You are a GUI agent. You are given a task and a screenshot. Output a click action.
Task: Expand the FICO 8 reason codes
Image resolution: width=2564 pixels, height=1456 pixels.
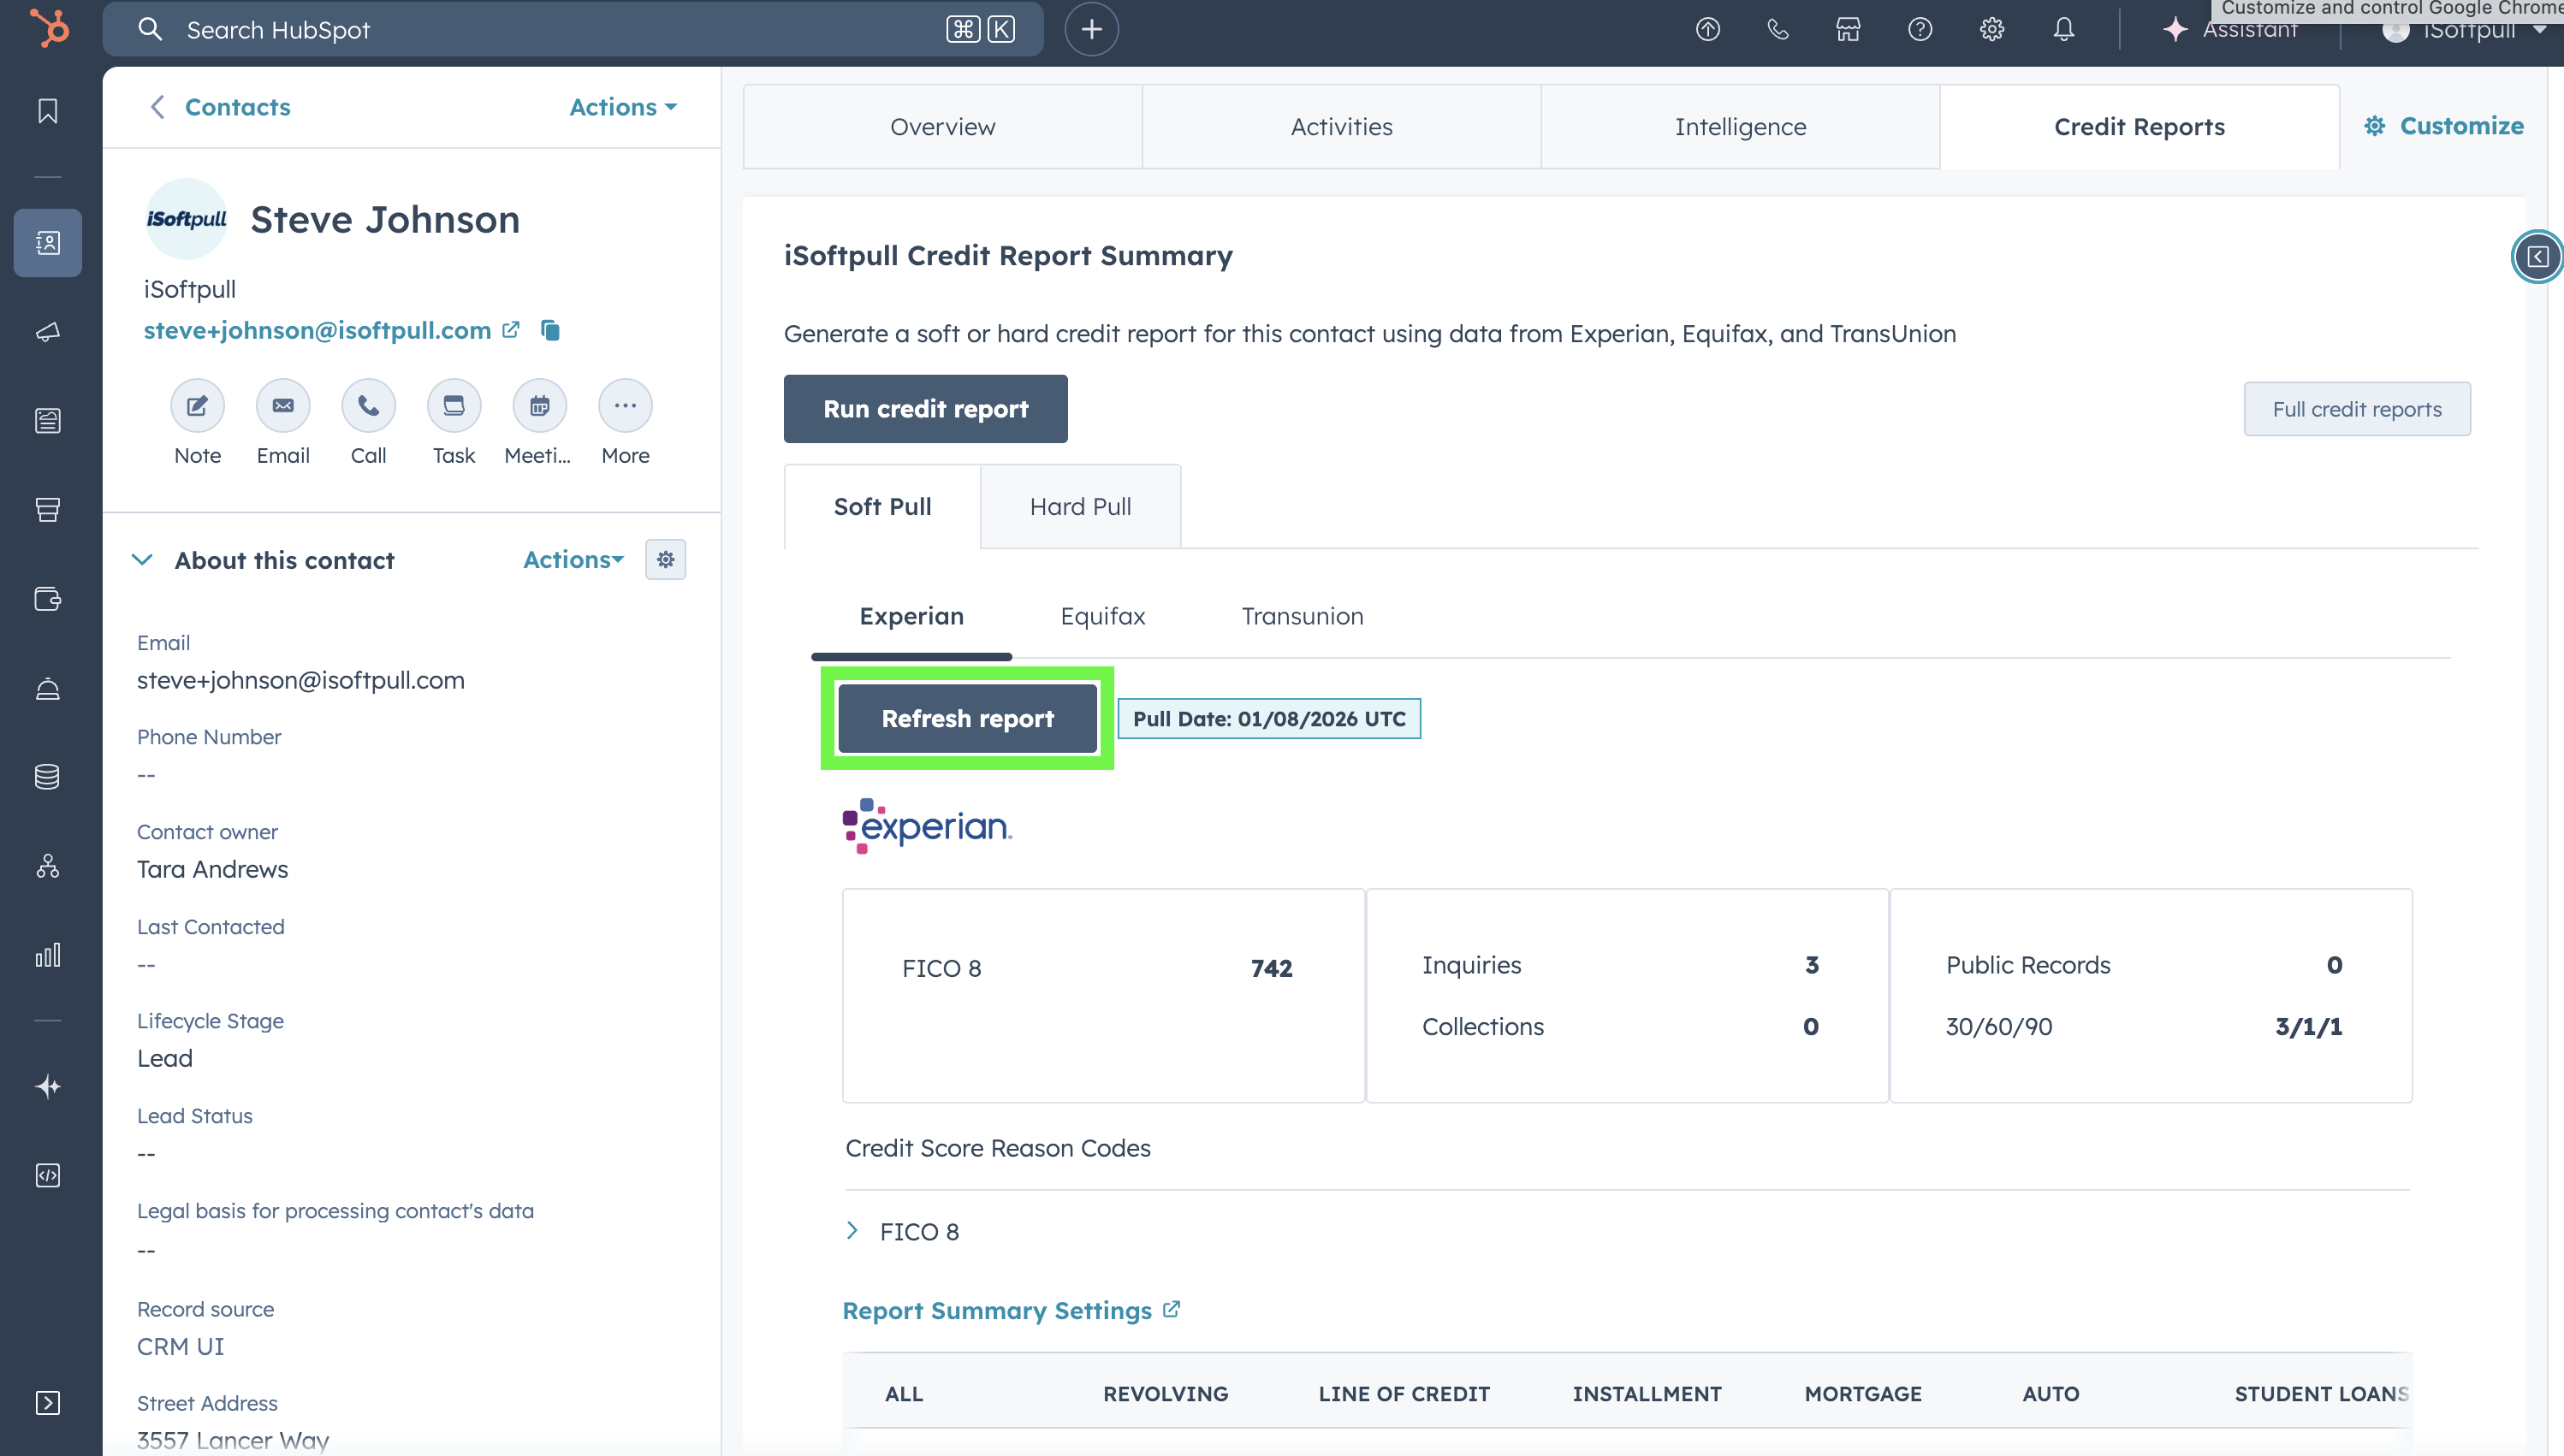(x=852, y=1231)
